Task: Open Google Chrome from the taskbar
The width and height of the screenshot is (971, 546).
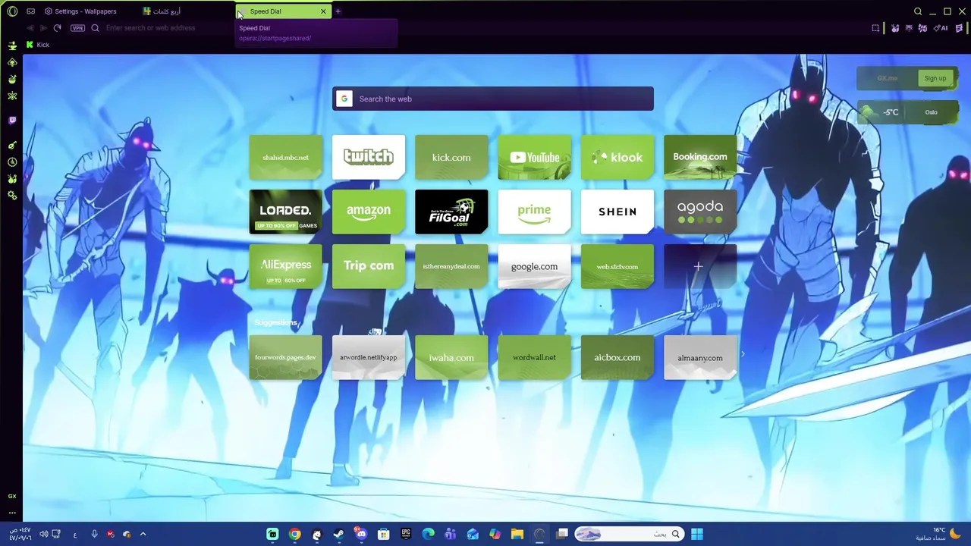Action: [x=294, y=535]
